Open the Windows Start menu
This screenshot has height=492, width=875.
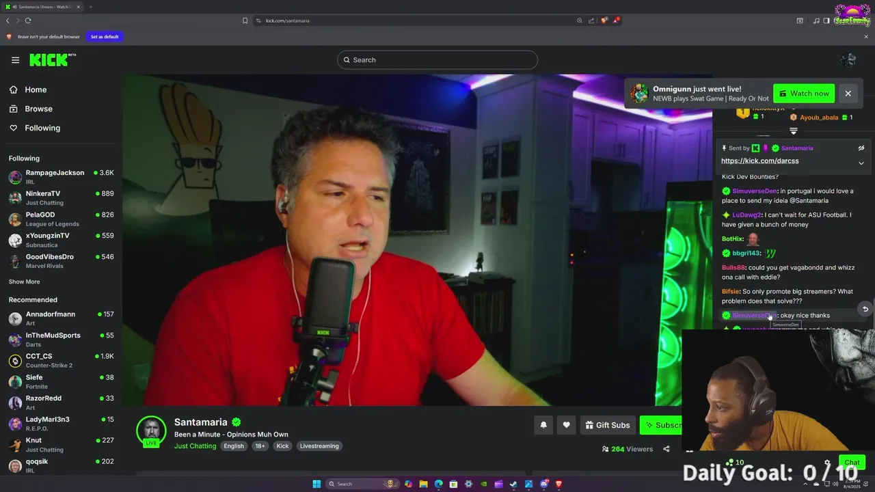click(x=317, y=484)
